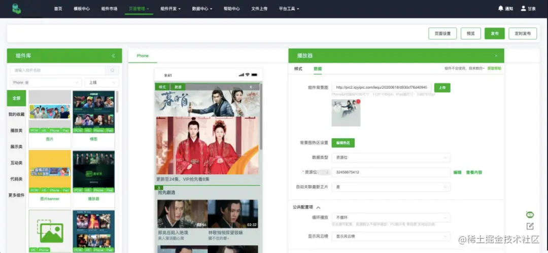This screenshot has height=253, width=548.
Task: Select the image placeholder component icon
Action: coord(50,231)
